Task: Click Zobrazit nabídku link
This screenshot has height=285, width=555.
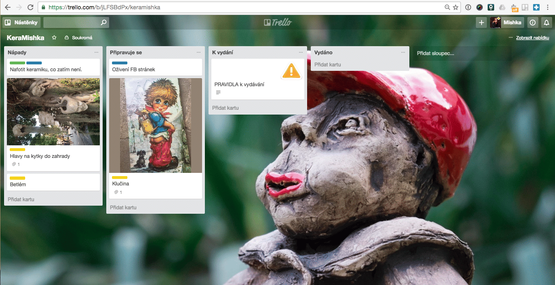Action: coord(532,38)
